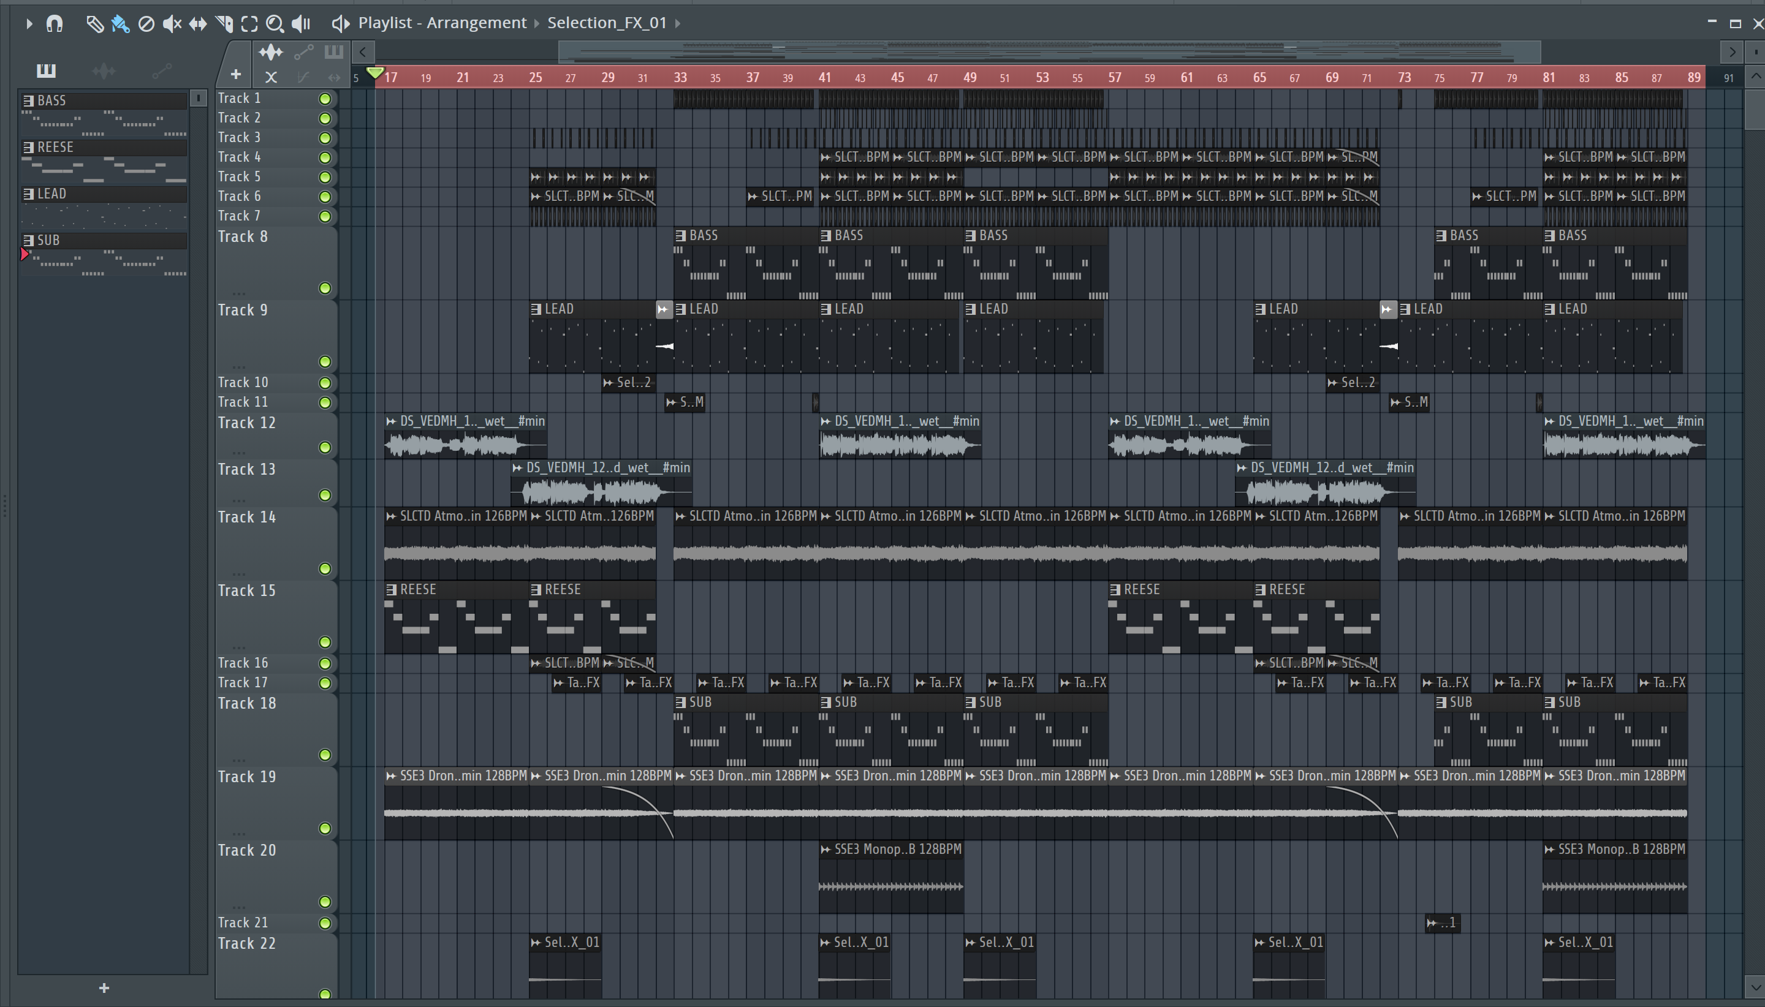Open the Playlist options menu arrow

(29, 23)
